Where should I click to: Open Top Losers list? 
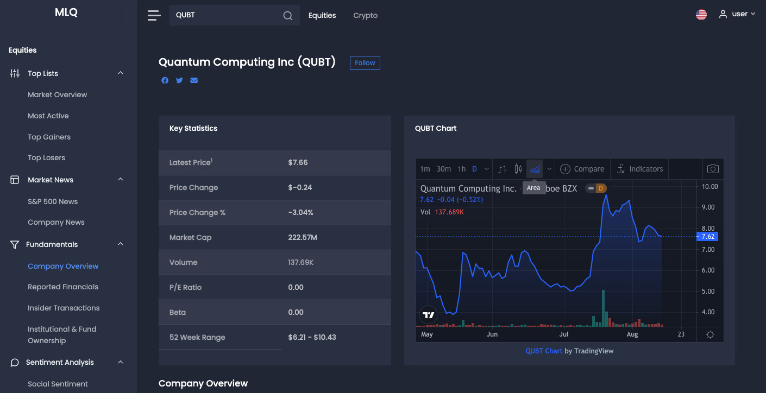[47, 157]
